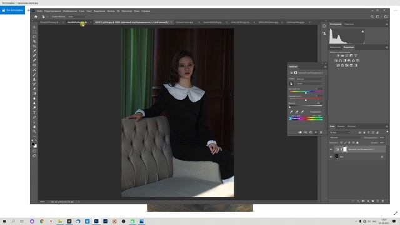Screen dimensions: 400x225
Task: Add a Hue/Saturation adjustment layer
Action: (x=336, y=61)
